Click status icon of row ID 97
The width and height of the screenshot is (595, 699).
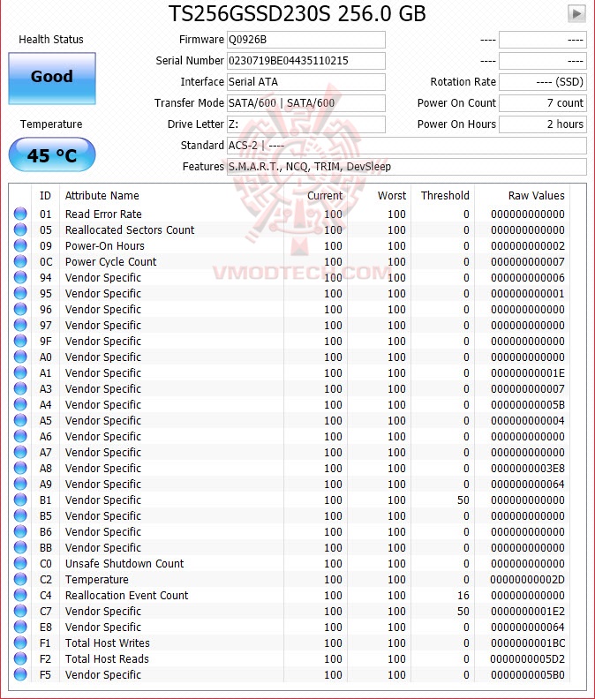click(x=20, y=325)
